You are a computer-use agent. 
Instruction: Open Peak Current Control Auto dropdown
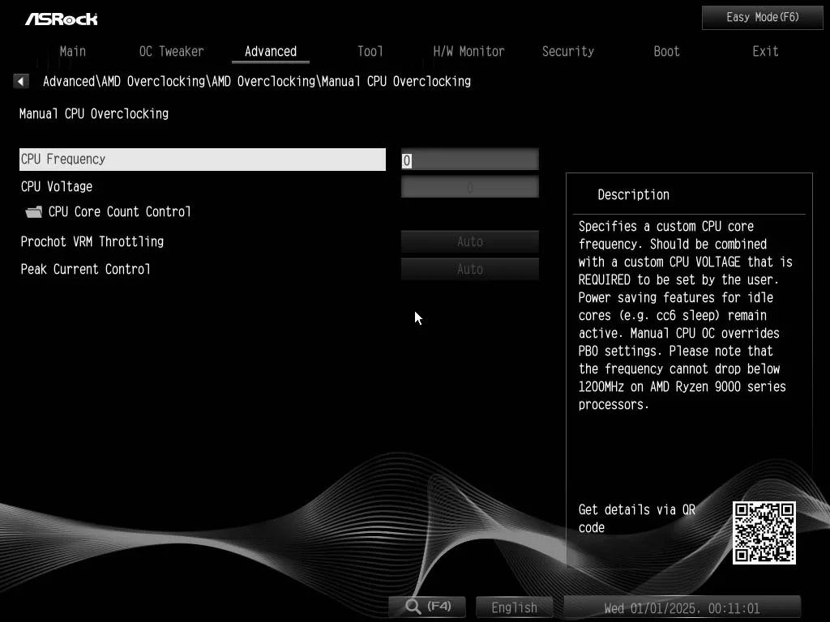pos(469,269)
